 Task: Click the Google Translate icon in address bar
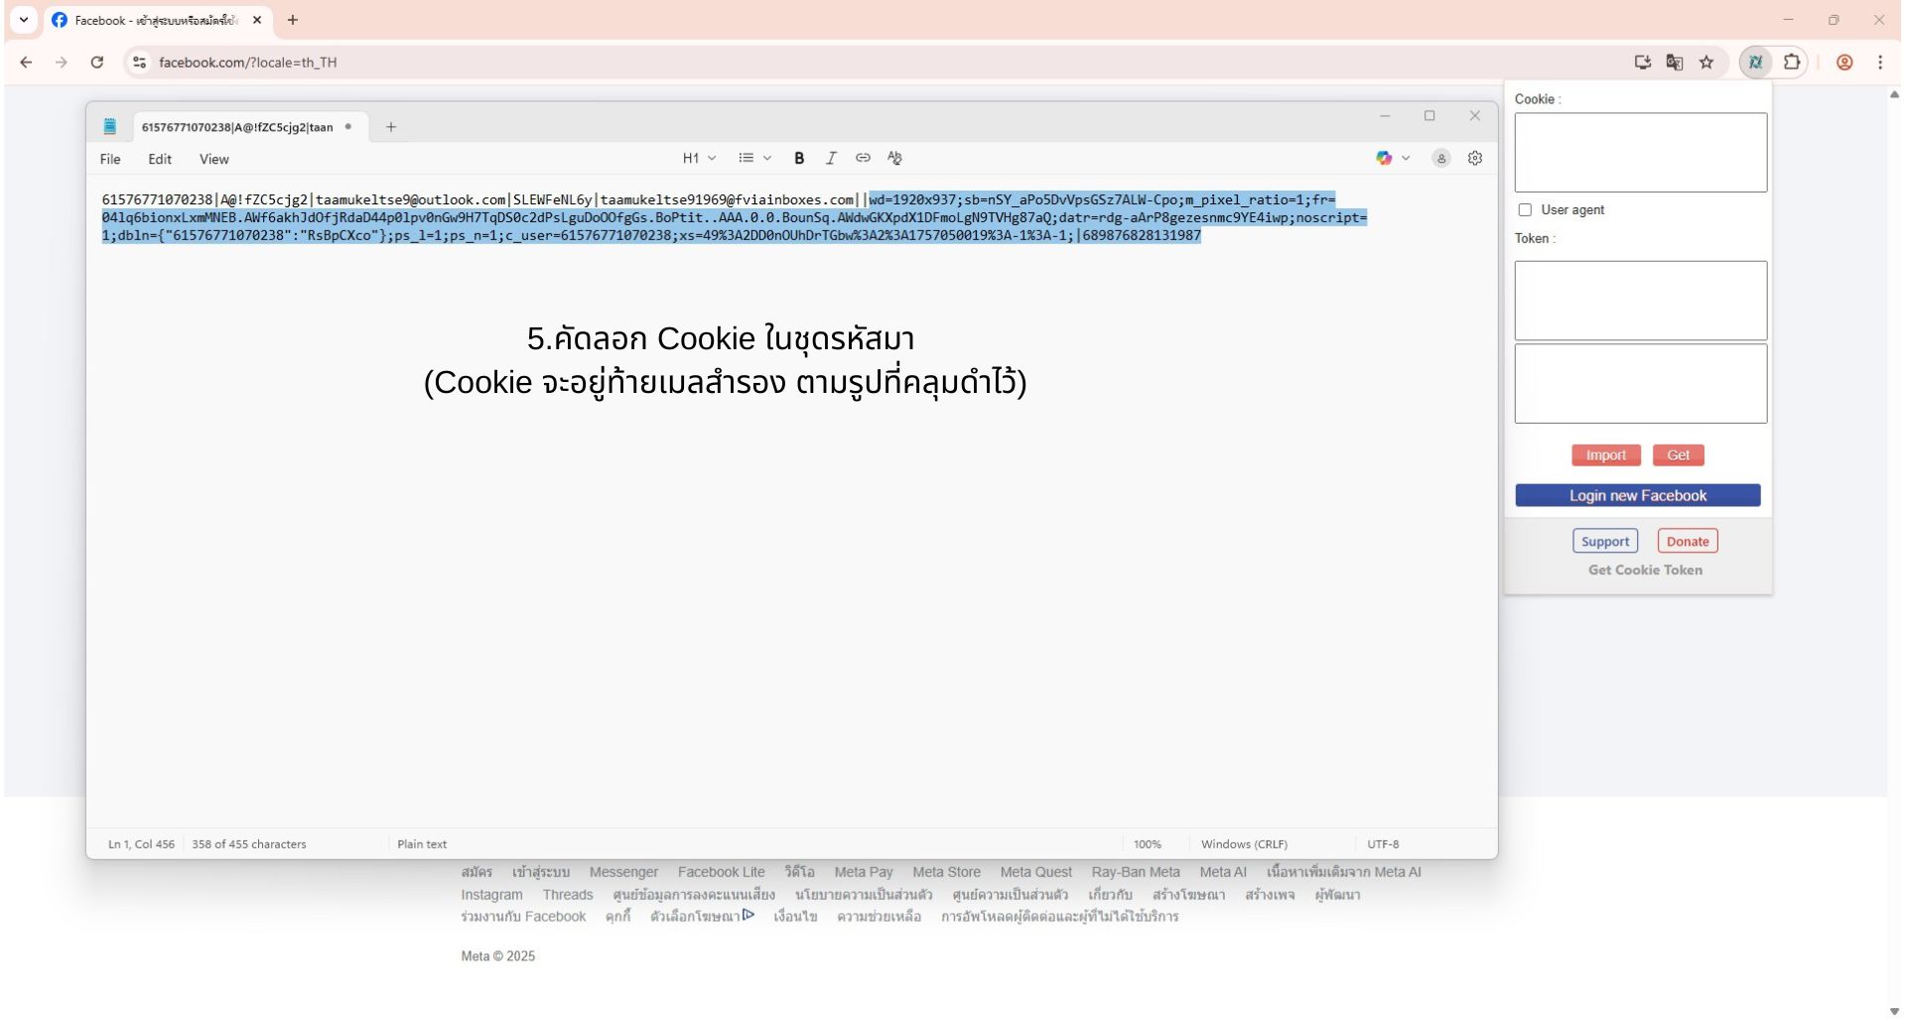click(x=1674, y=63)
